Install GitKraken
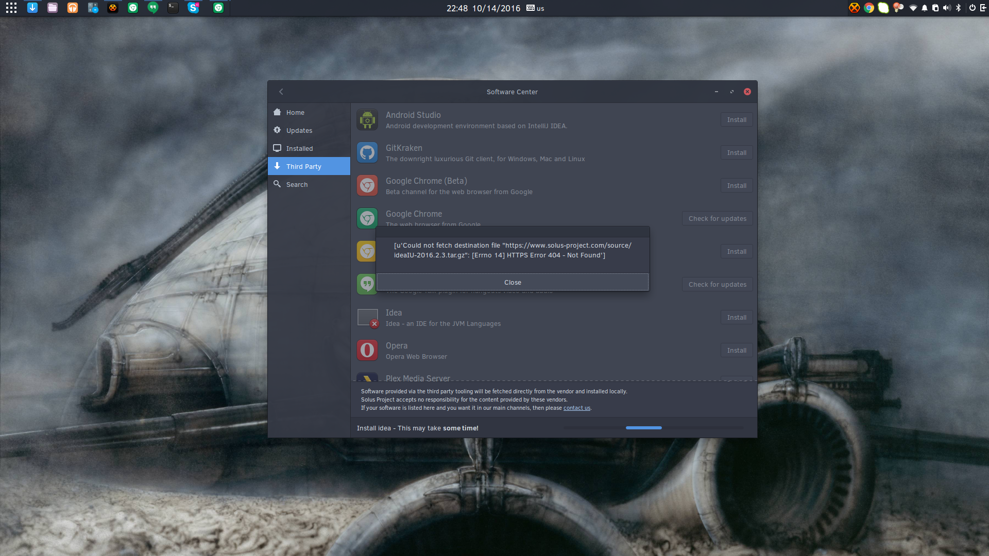 737,153
